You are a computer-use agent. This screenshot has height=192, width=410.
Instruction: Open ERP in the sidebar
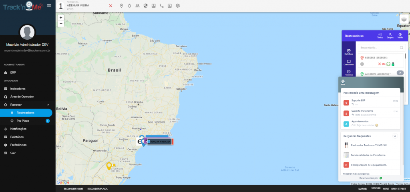28,73
